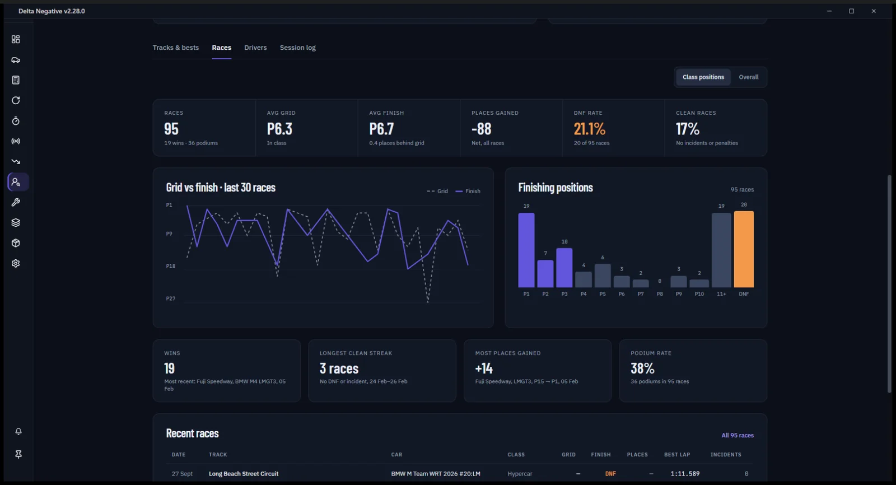Open the stacked layers icon

pos(16,222)
